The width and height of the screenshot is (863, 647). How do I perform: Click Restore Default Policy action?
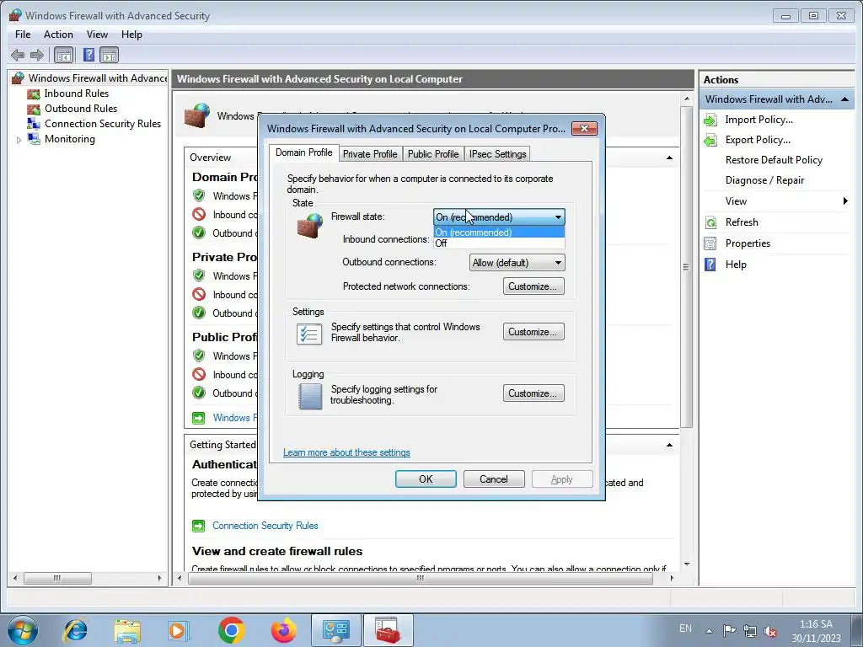tap(774, 160)
